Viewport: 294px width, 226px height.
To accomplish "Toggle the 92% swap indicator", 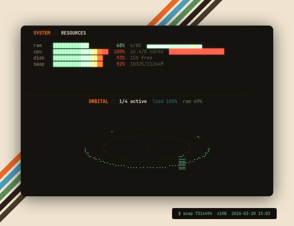I will tap(121, 64).
